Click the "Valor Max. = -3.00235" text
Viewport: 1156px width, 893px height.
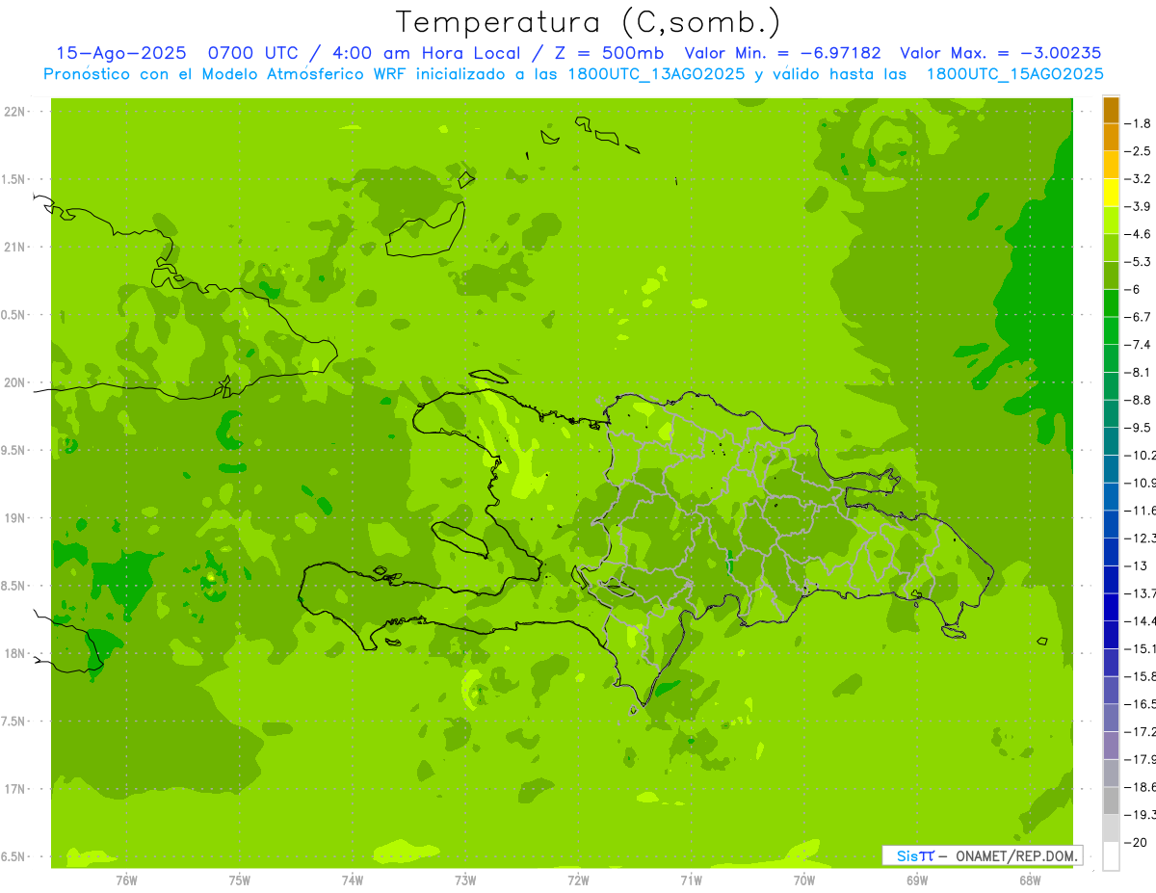tap(1000, 53)
